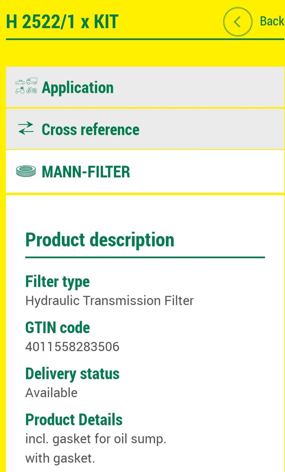Click GTIN number 4011558283506

[x=72, y=347]
